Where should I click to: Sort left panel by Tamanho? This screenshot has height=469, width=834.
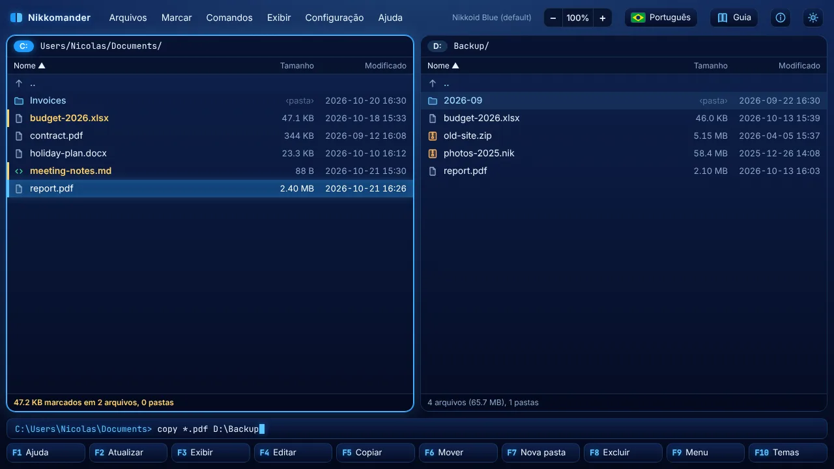[297, 66]
